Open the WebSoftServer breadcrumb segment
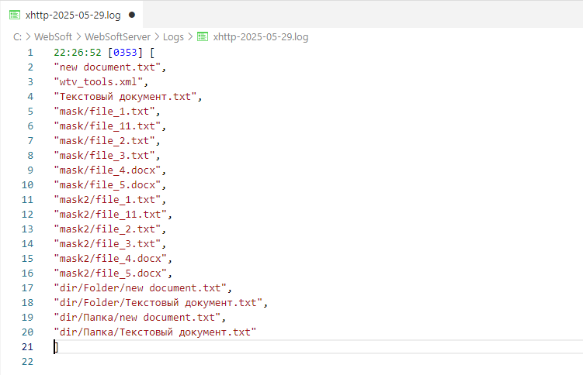 pos(117,36)
